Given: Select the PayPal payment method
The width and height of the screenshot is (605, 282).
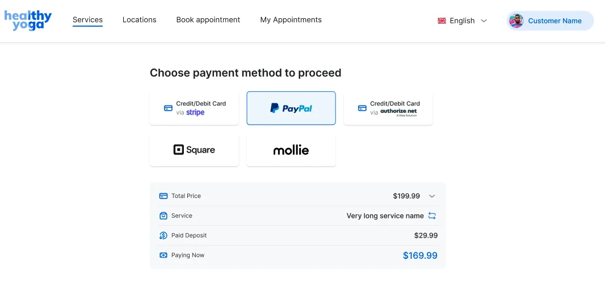Looking at the screenshot, I should [x=291, y=108].
